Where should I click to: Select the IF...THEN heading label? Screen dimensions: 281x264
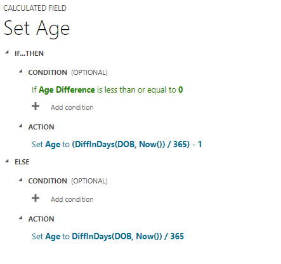tap(29, 53)
